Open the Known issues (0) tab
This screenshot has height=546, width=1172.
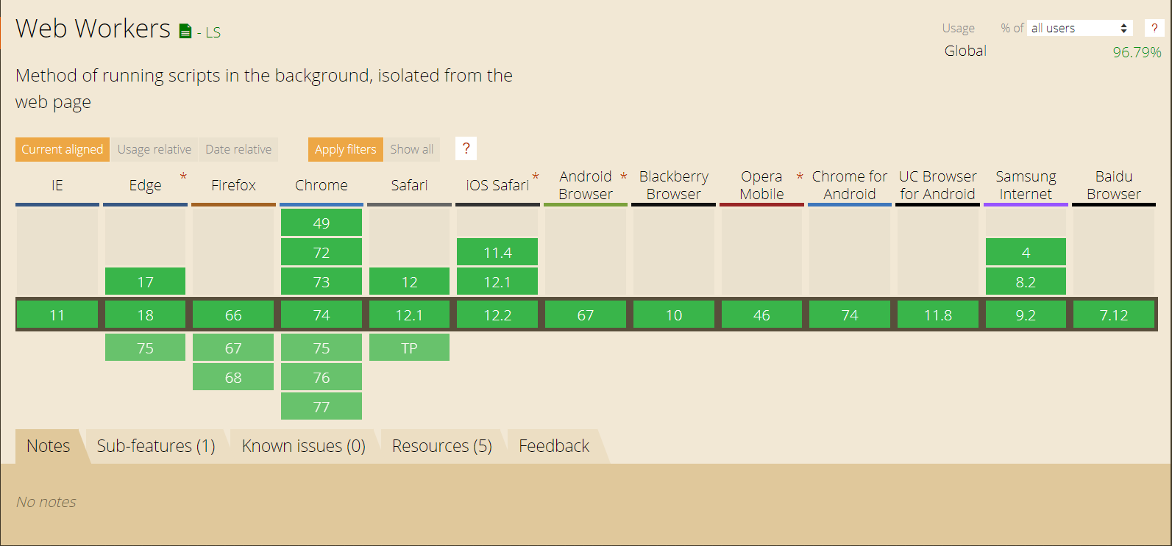(x=304, y=446)
